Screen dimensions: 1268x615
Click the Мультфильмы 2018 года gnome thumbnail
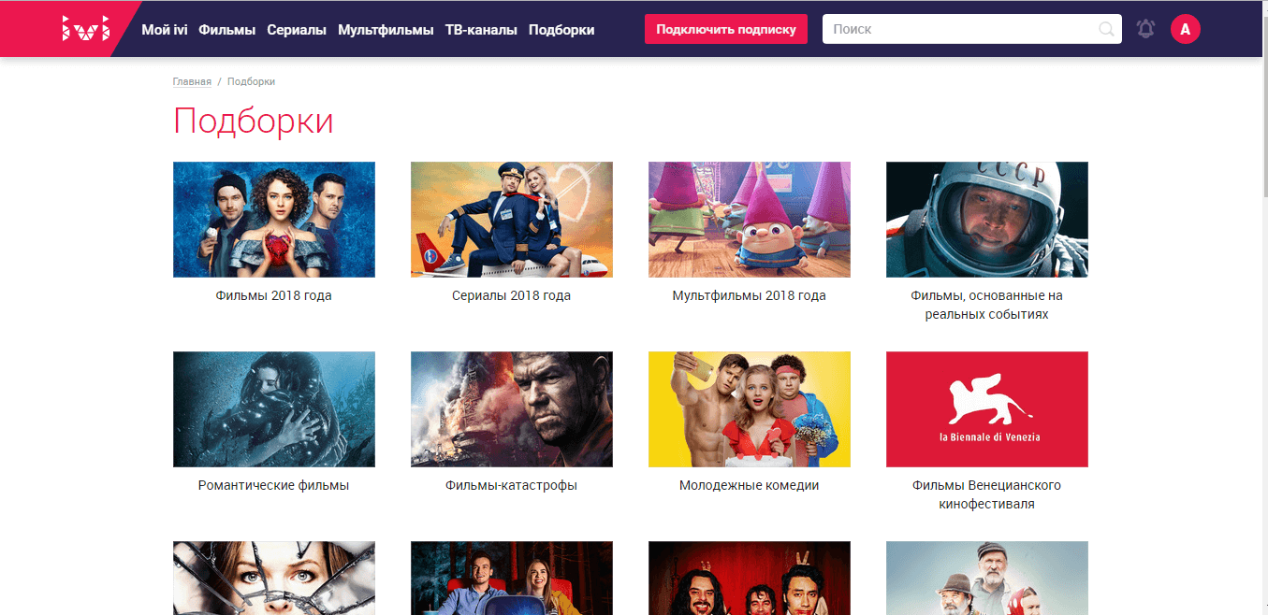click(x=750, y=220)
